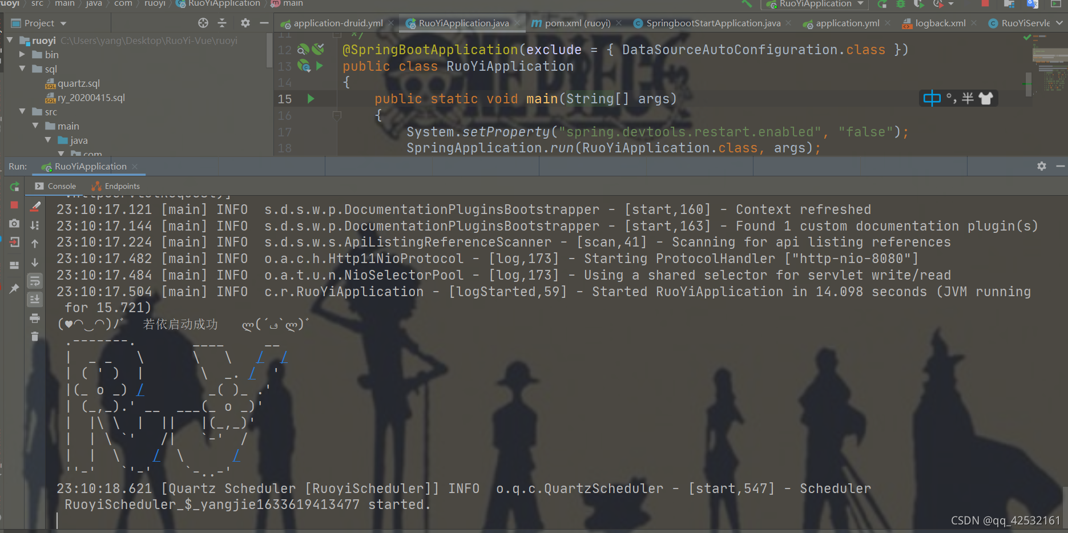Open the Console tab
The width and height of the screenshot is (1068, 533).
[55, 186]
